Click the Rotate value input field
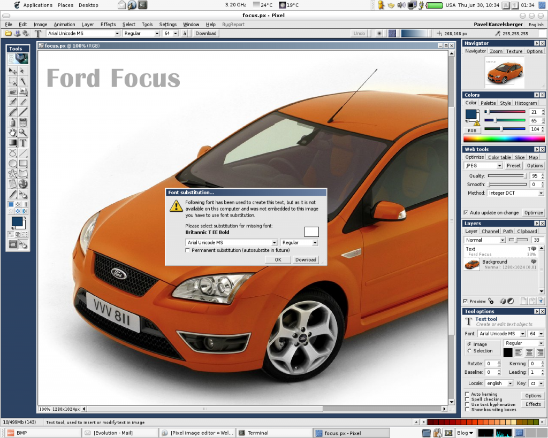This screenshot has width=548, height=438. pos(491,364)
